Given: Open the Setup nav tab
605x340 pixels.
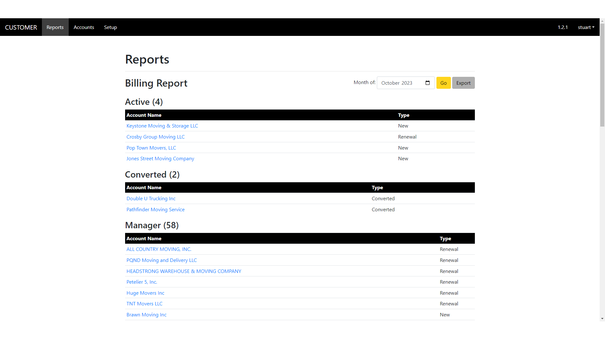Looking at the screenshot, I should point(110,27).
